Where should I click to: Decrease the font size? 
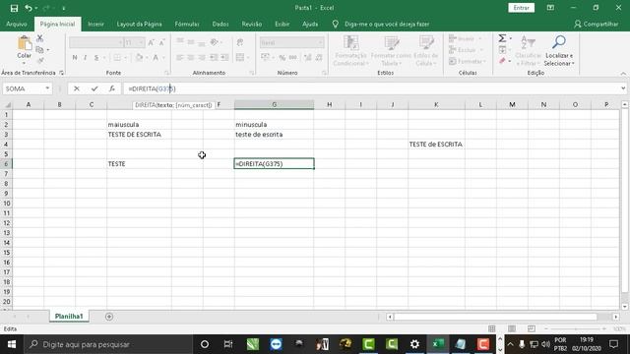click(161, 42)
